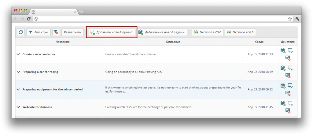
Task: Open a new browser tab
Action: pos(82,12)
